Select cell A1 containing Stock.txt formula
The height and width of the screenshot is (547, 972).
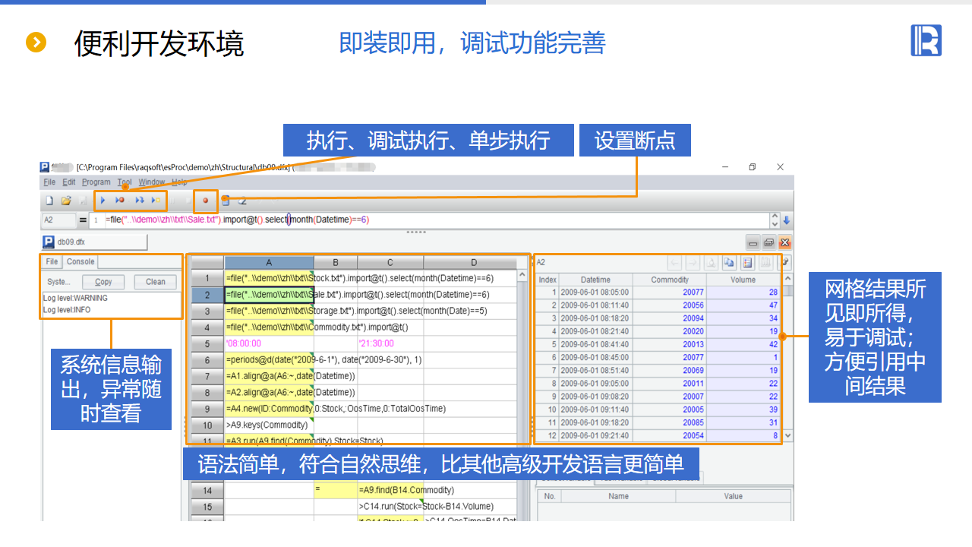pos(269,278)
